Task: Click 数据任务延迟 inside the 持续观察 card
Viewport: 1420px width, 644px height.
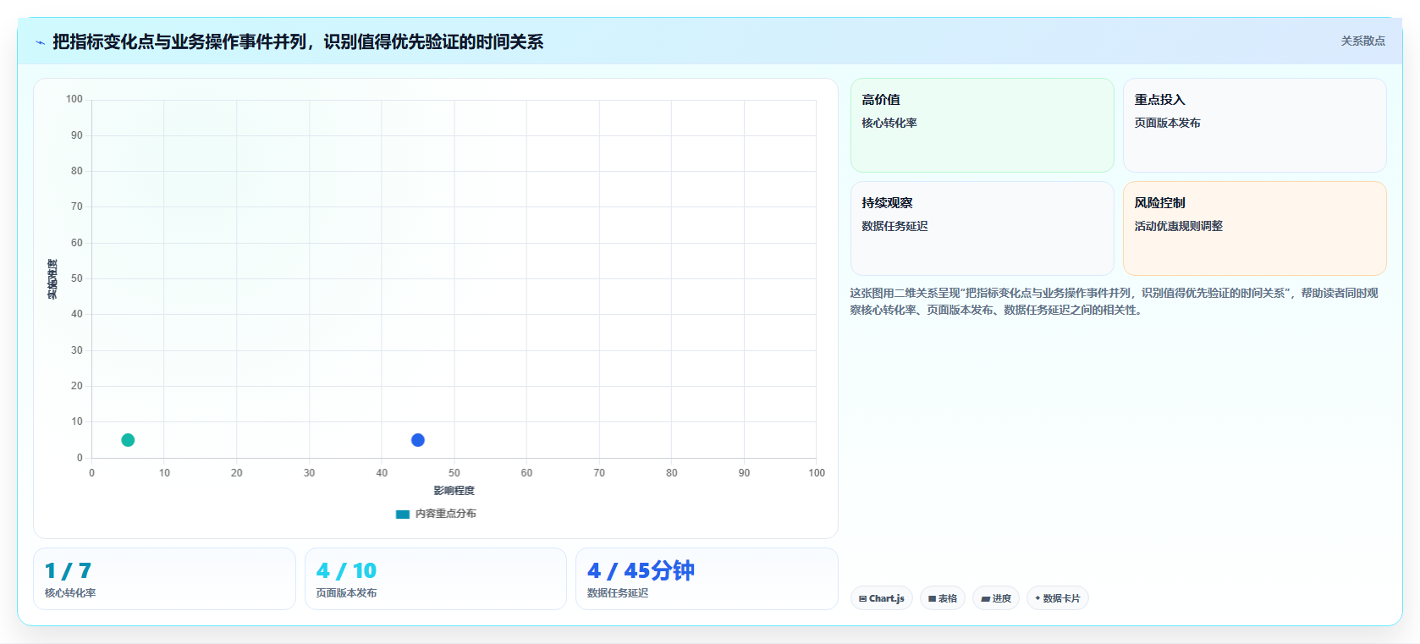Action: (894, 226)
